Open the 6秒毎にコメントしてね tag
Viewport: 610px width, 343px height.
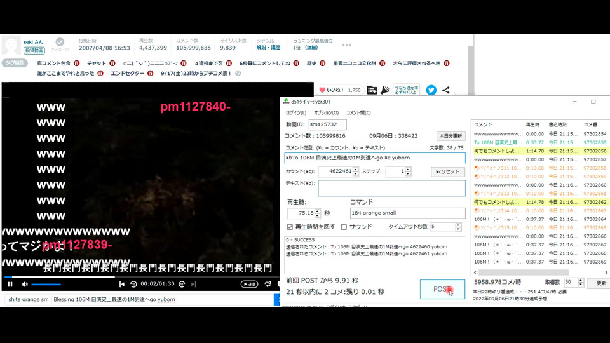[x=264, y=63]
